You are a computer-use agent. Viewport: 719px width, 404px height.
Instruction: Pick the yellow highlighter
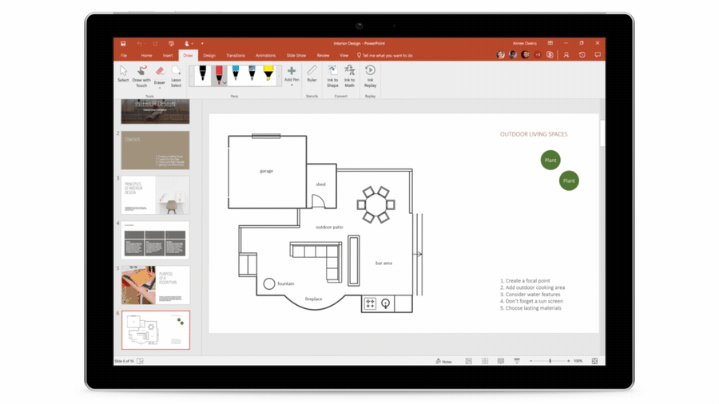click(268, 73)
